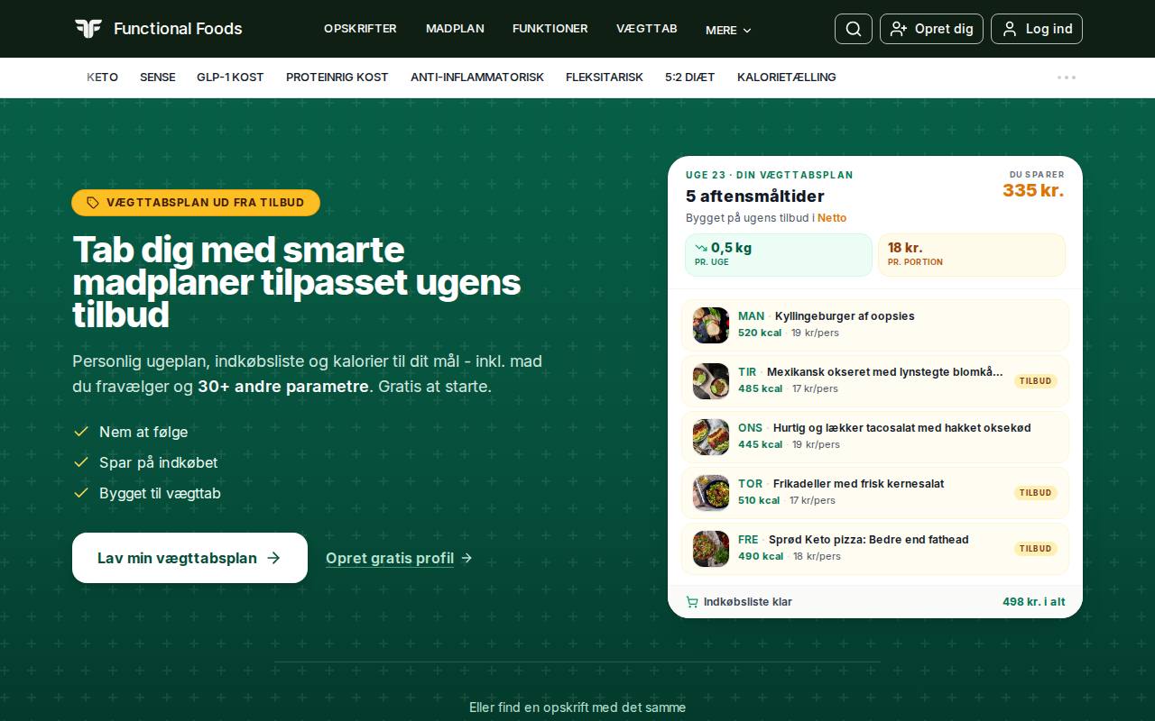Select the ANTI-INFLAMMATORISK tab
The width and height of the screenshot is (1155, 721).
[x=477, y=78]
